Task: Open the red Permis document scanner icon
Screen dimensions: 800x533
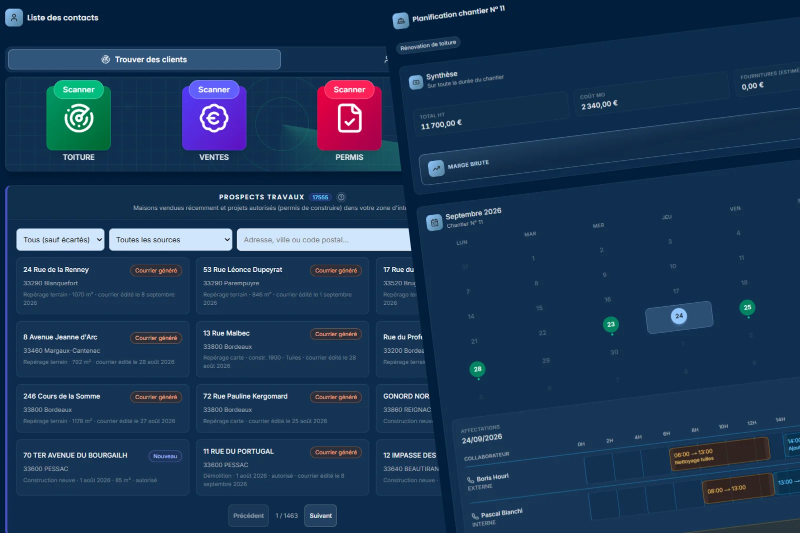Action: (x=349, y=118)
